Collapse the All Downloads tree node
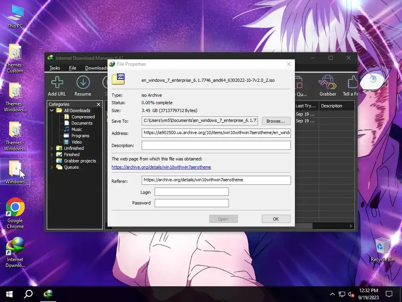Viewport: 402px width, 302px height. point(51,110)
